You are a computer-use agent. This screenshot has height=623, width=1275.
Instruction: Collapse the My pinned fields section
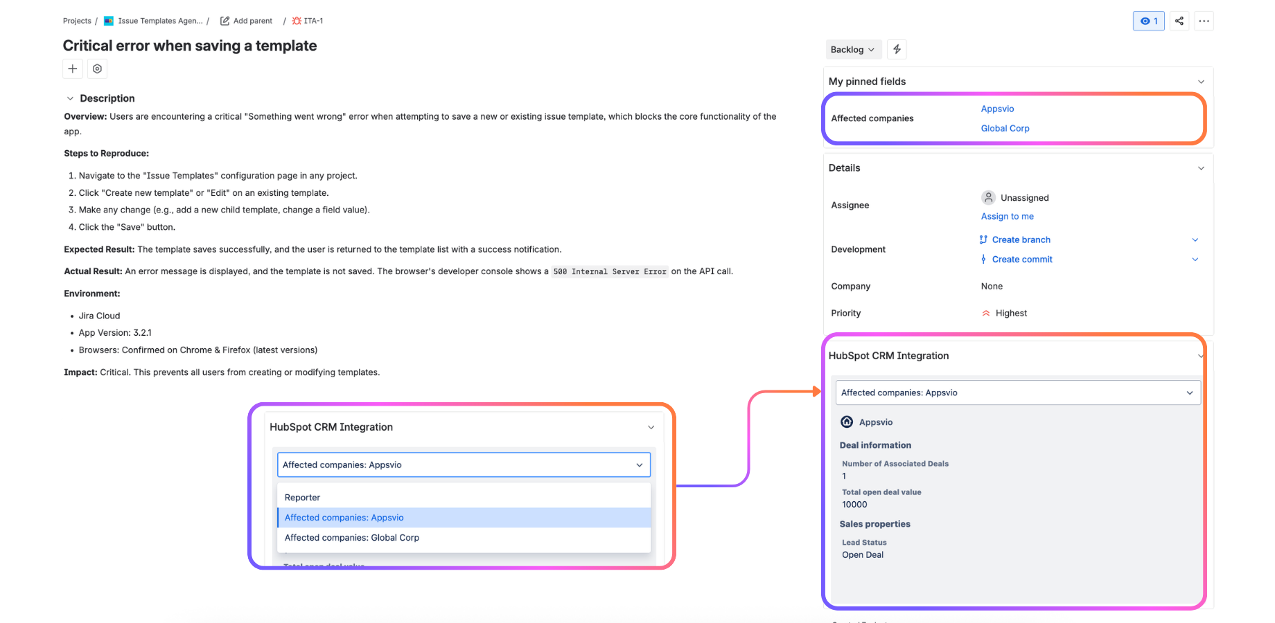[x=1202, y=81]
